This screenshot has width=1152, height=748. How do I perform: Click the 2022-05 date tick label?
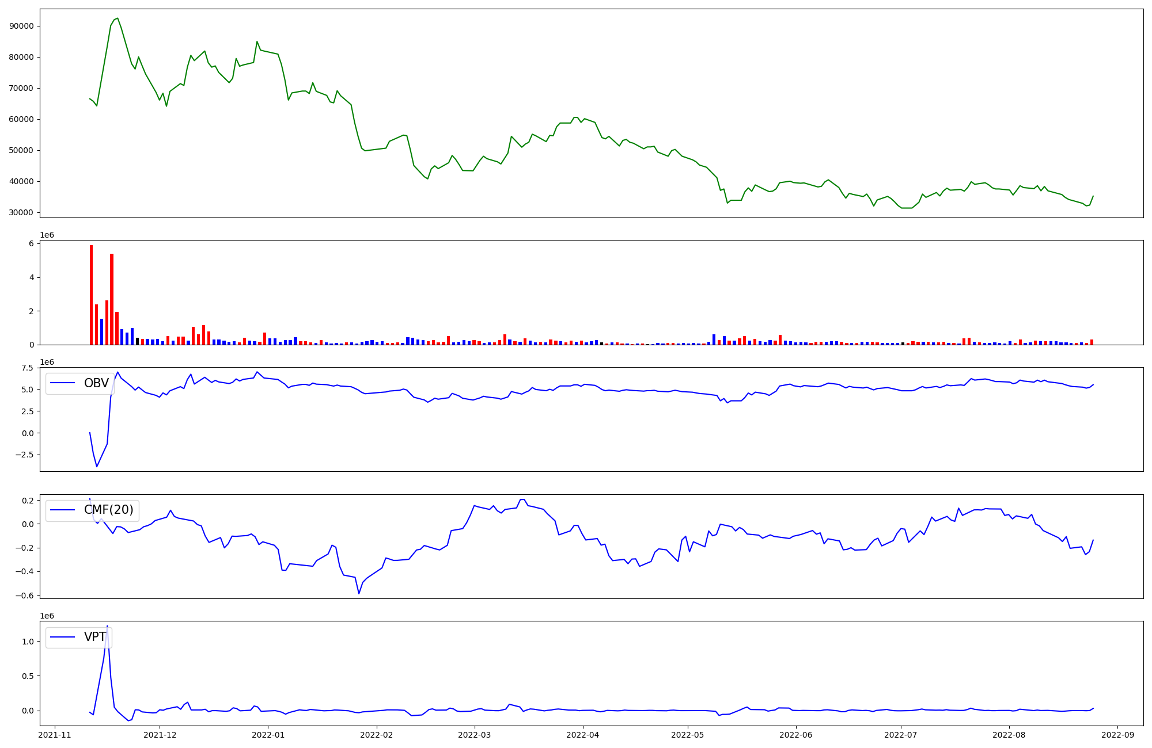point(687,735)
